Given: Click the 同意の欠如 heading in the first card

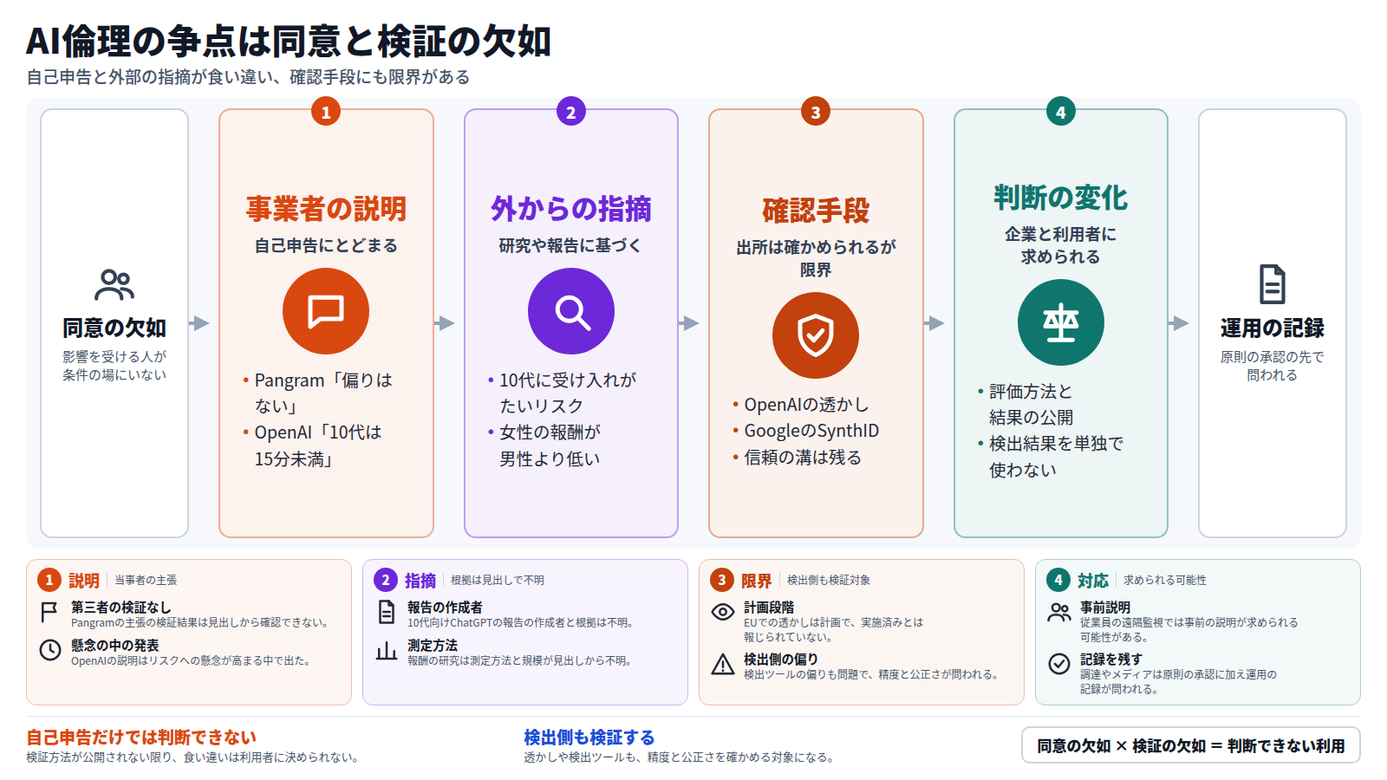Looking at the screenshot, I should point(114,328).
